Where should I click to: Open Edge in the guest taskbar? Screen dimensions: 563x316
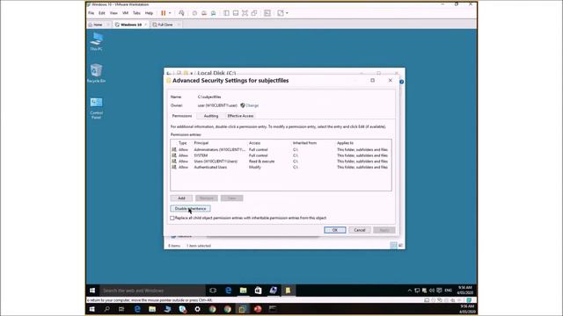point(229,291)
